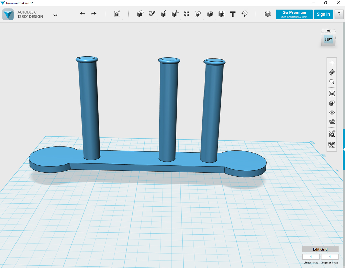
Task: Select the Measure tool
Action: 221,14
